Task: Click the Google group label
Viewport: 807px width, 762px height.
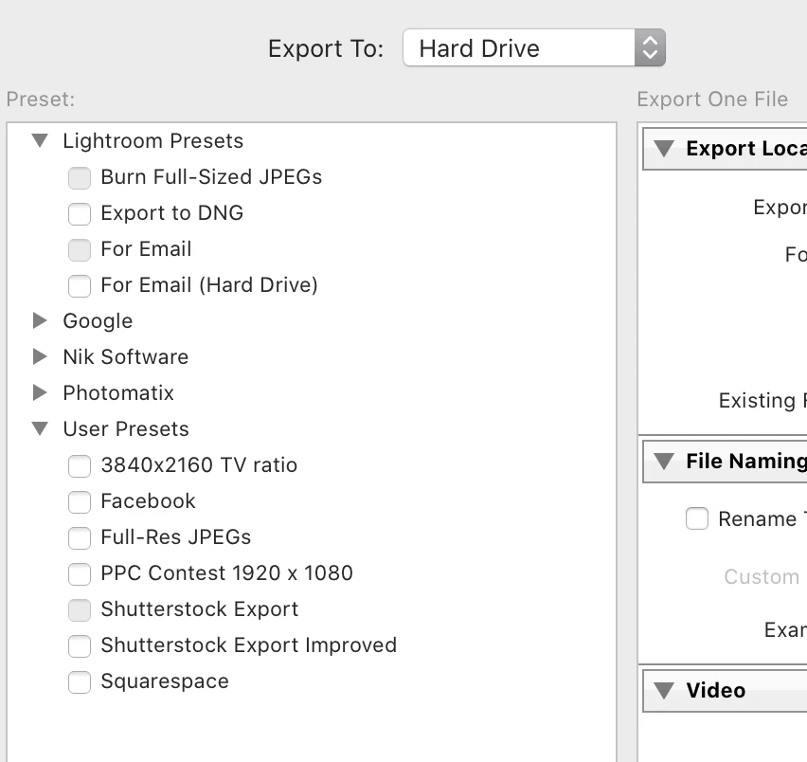Action: (98, 320)
